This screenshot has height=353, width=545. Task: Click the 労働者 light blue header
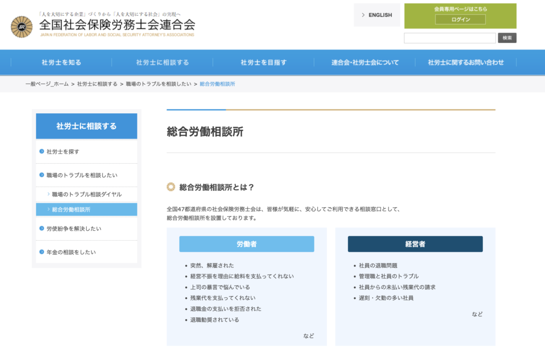[246, 244]
